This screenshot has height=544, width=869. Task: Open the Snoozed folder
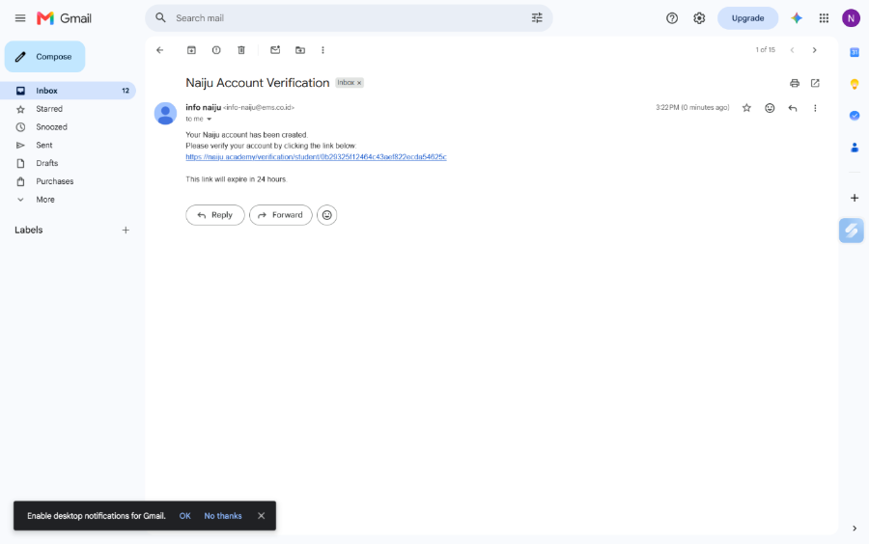coord(68,126)
